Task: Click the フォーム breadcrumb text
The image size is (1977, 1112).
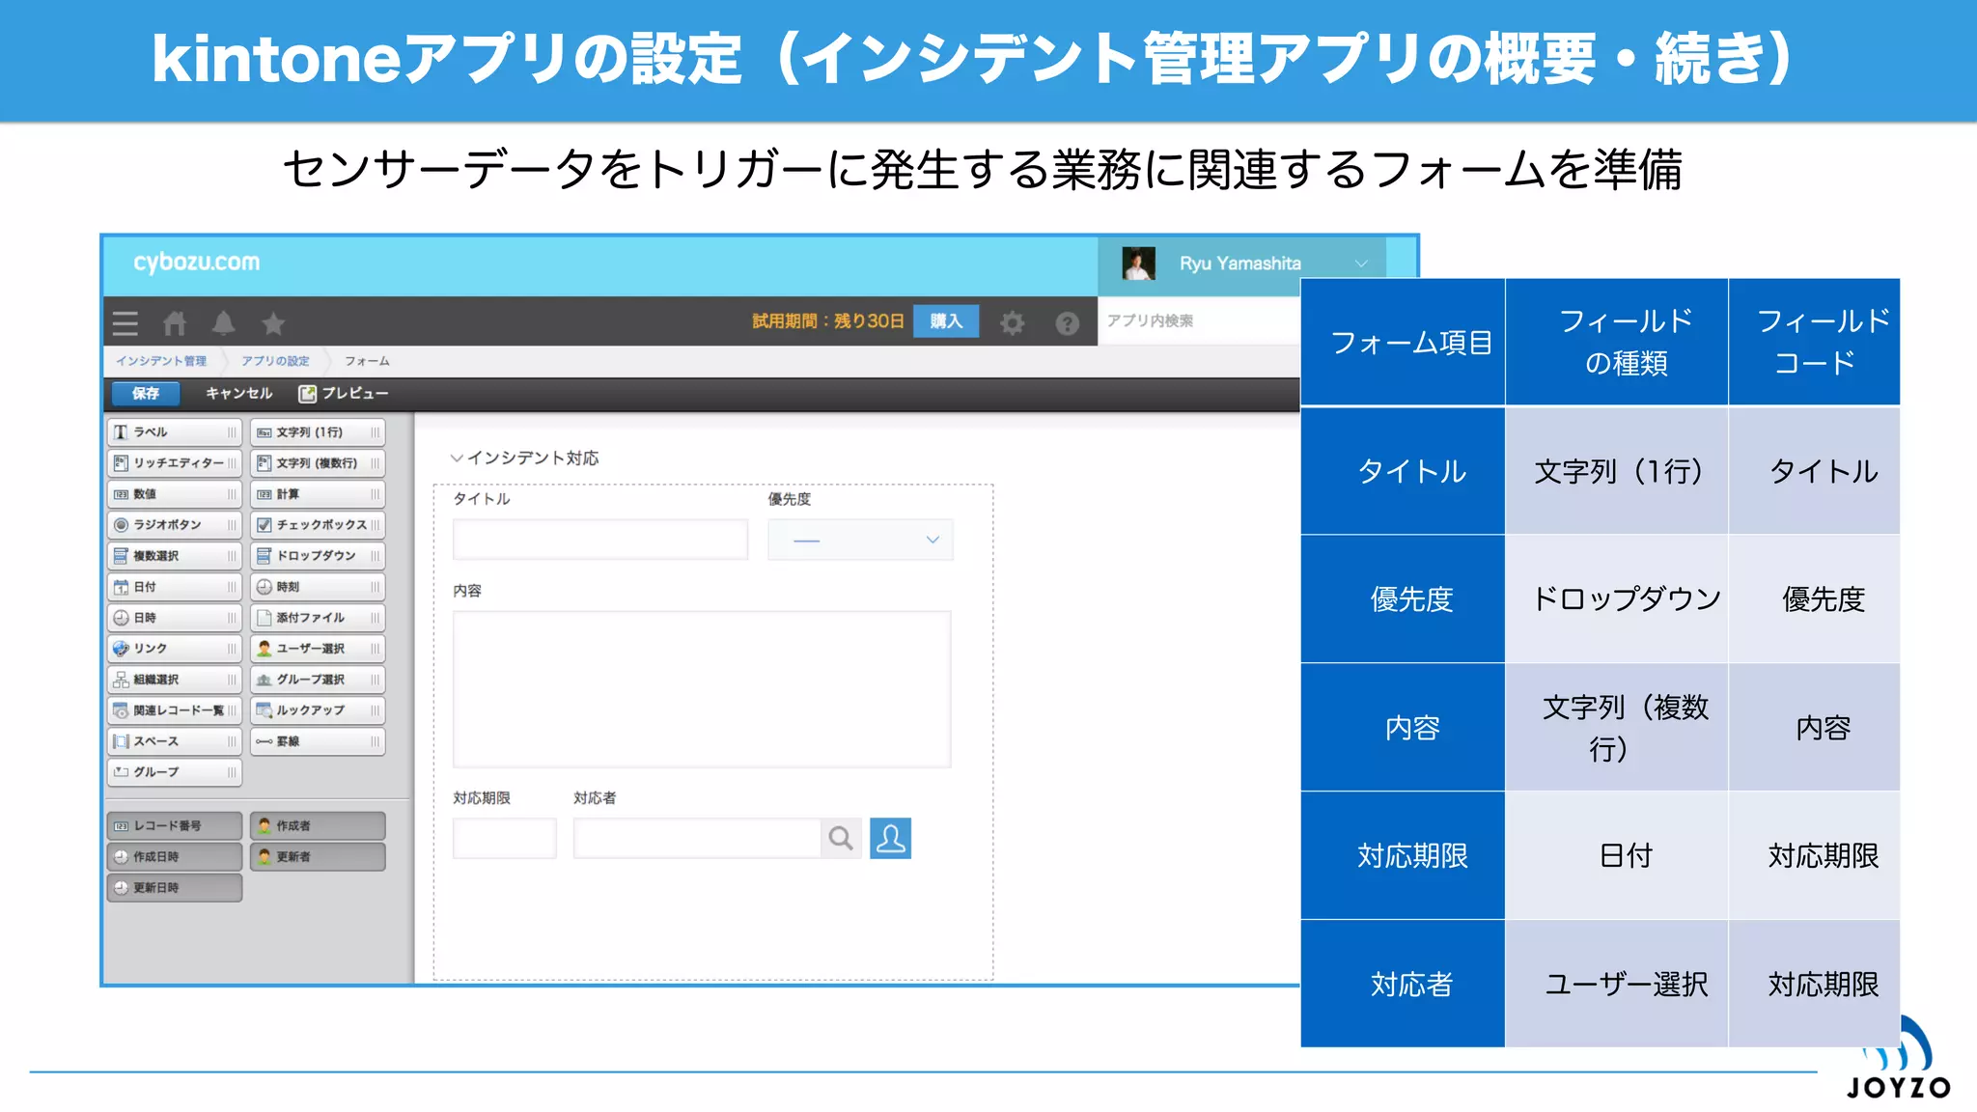Action: (368, 361)
